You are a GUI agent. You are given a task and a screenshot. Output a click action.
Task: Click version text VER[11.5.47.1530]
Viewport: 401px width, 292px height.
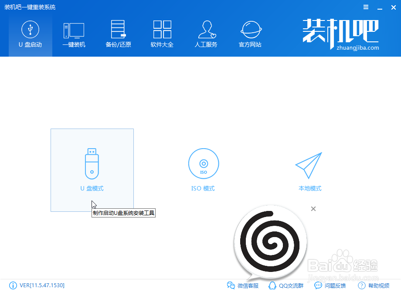click(42, 285)
